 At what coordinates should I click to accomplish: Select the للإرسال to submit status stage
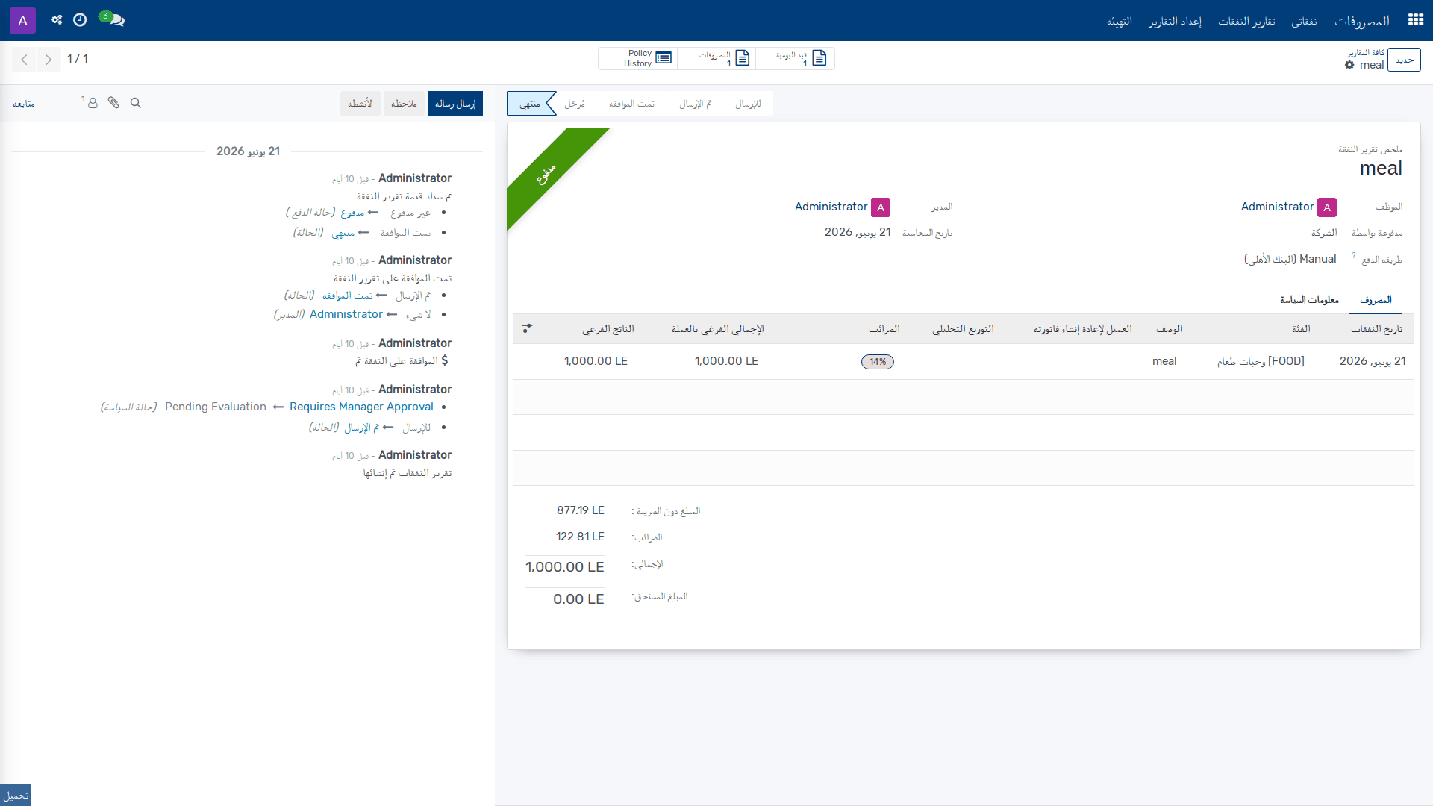coord(748,104)
